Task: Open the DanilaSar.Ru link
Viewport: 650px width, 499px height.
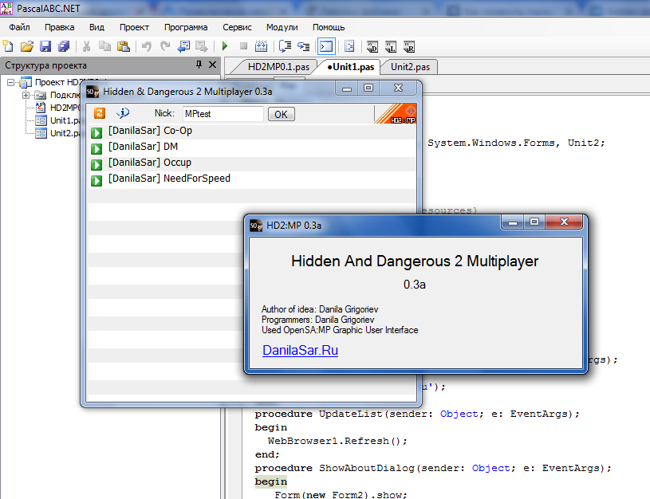Action: [300, 350]
